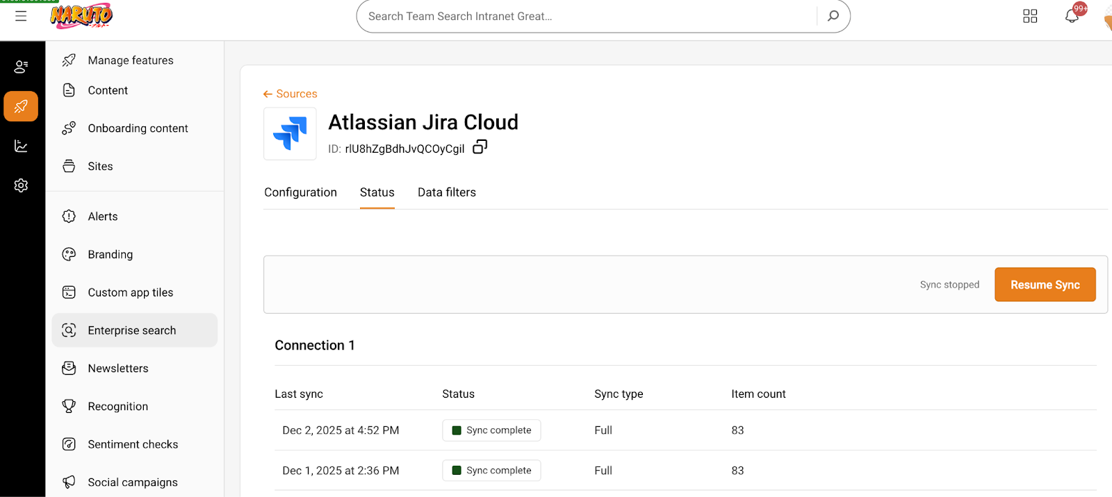Open the settings gear rail icon
The height and width of the screenshot is (497, 1112).
tap(21, 185)
